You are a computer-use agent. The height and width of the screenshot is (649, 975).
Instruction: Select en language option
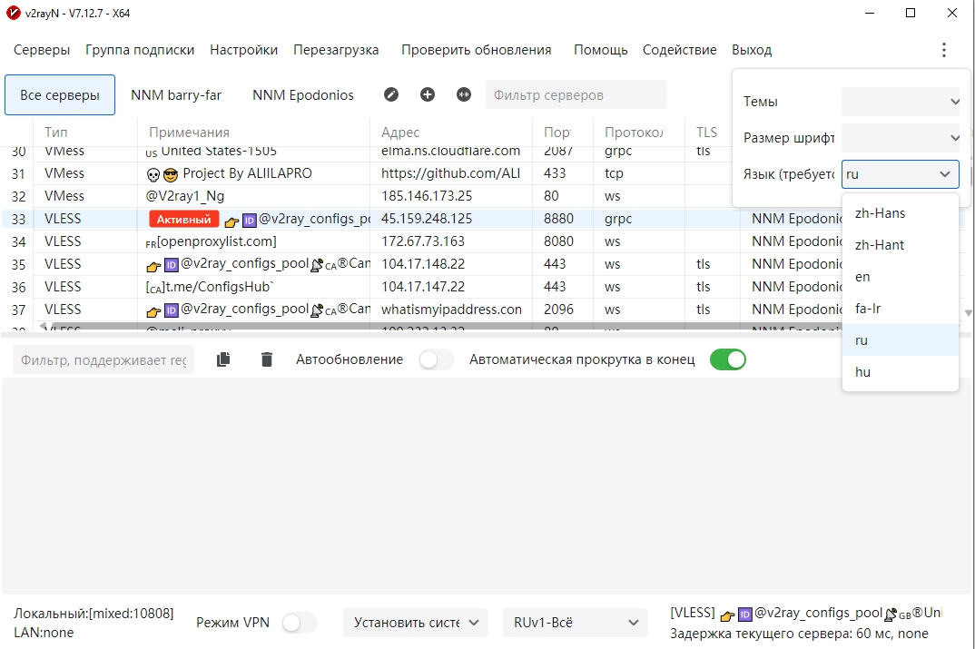(x=901, y=277)
